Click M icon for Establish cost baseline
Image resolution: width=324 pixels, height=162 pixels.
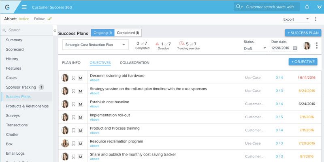(81, 104)
